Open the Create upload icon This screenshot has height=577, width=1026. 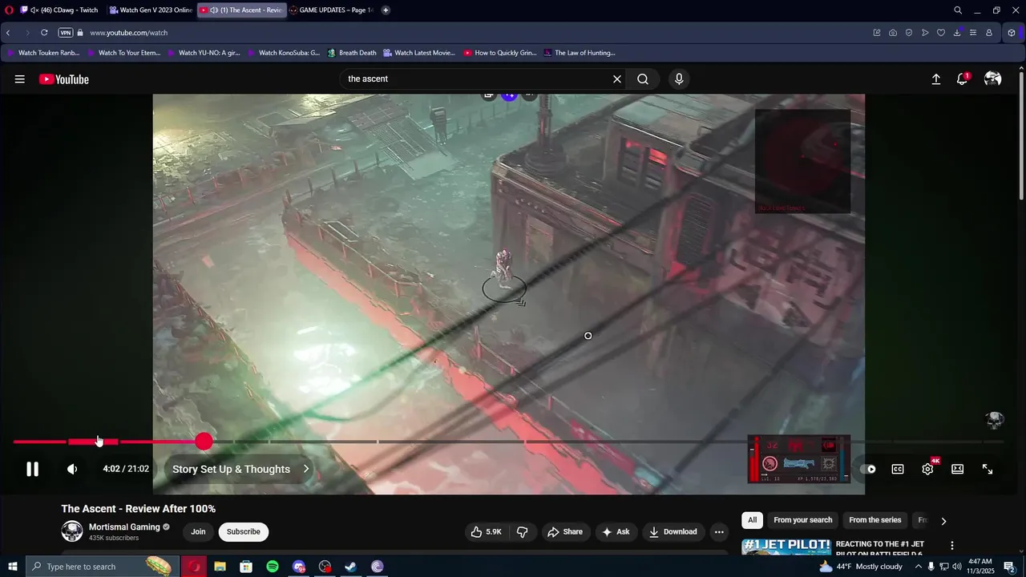click(935, 79)
